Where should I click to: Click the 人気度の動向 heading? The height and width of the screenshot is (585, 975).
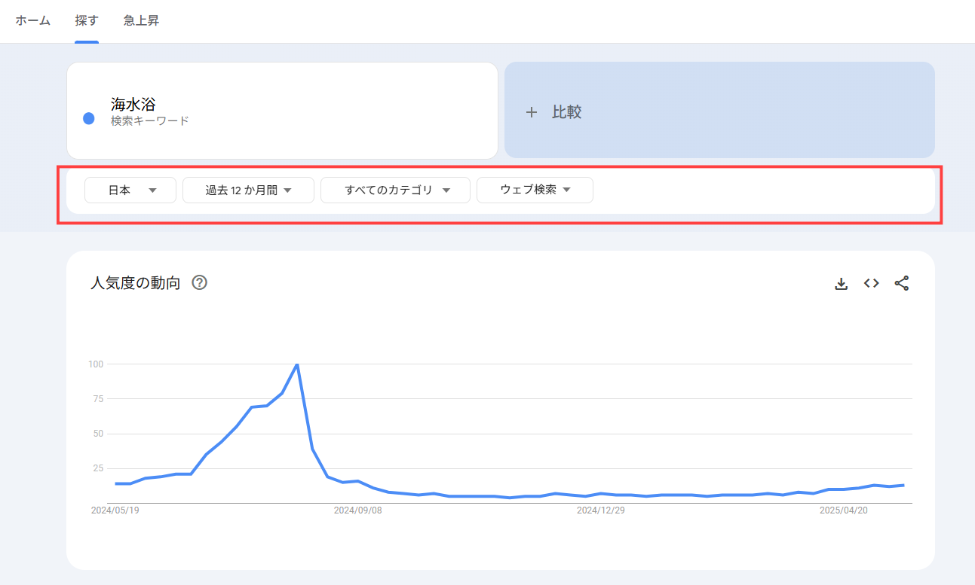tap(135, 283)
